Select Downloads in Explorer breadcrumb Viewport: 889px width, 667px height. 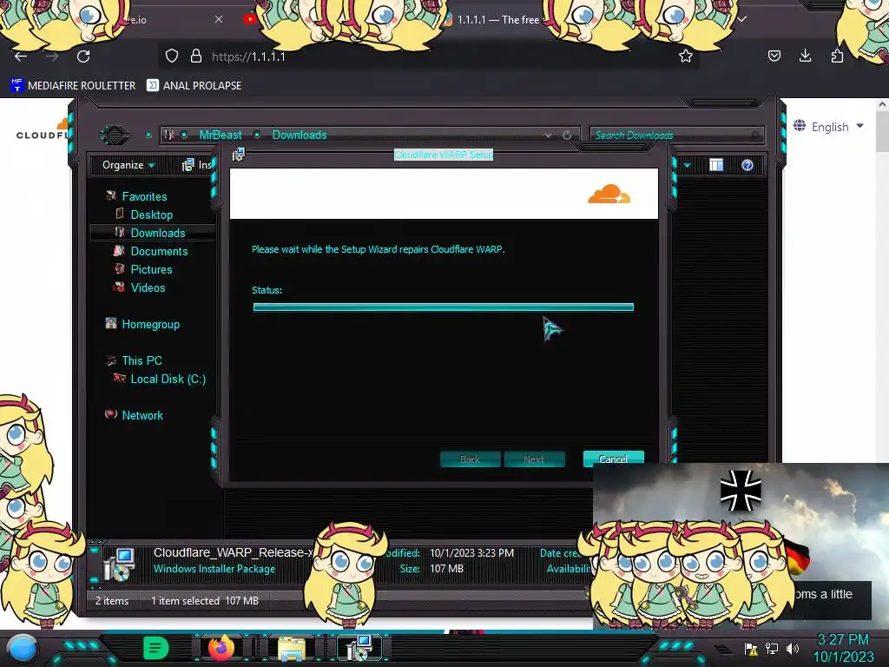[300, 135]
